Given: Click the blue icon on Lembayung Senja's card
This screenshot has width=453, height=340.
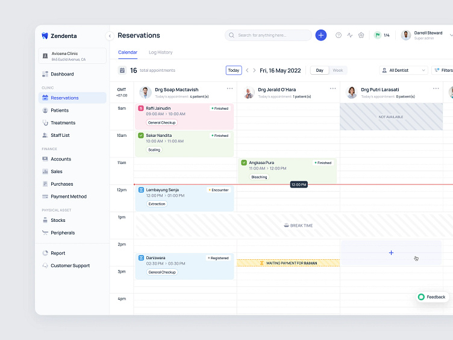Looking at the screenshot, I should pyautogui.click(x=141, y=190).
